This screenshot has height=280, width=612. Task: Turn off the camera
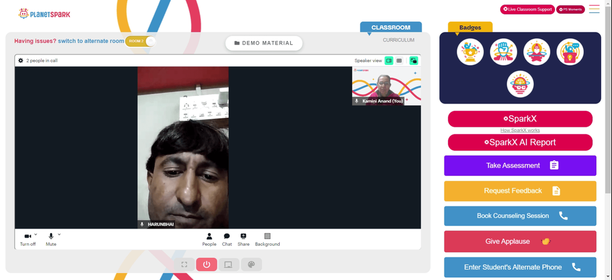28,240
